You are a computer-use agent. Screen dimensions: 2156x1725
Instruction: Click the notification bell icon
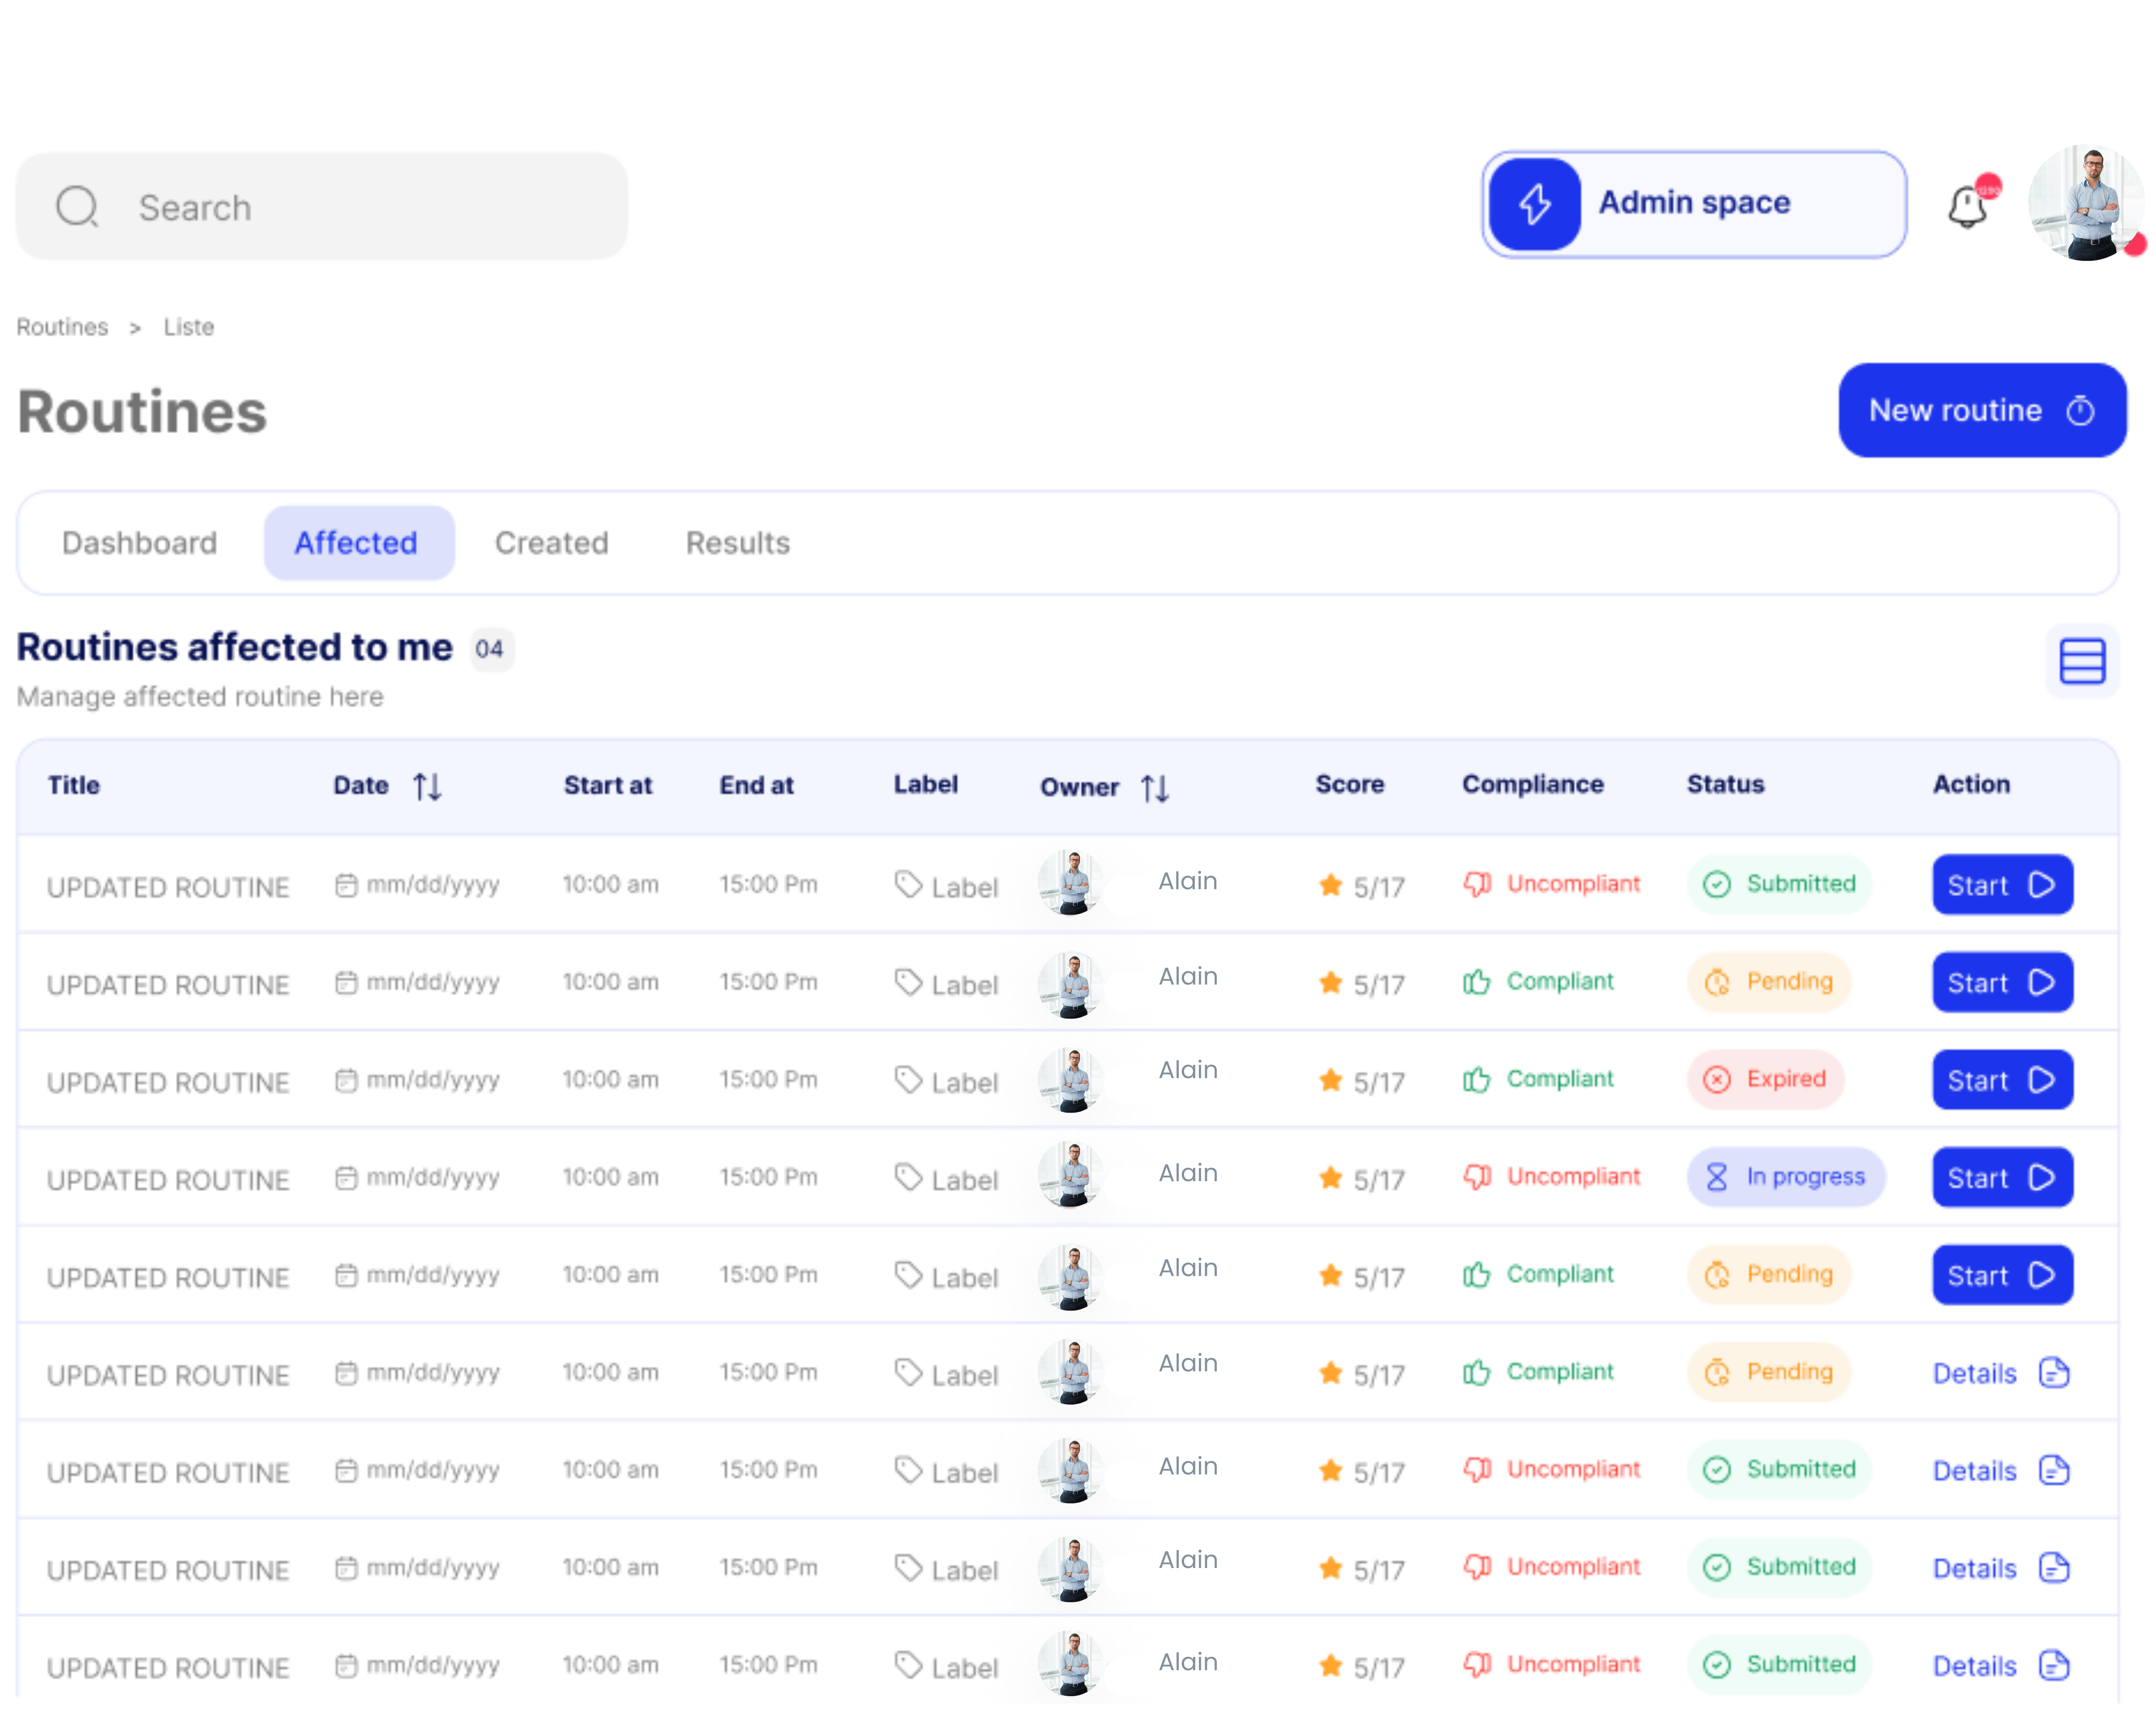1967,207
